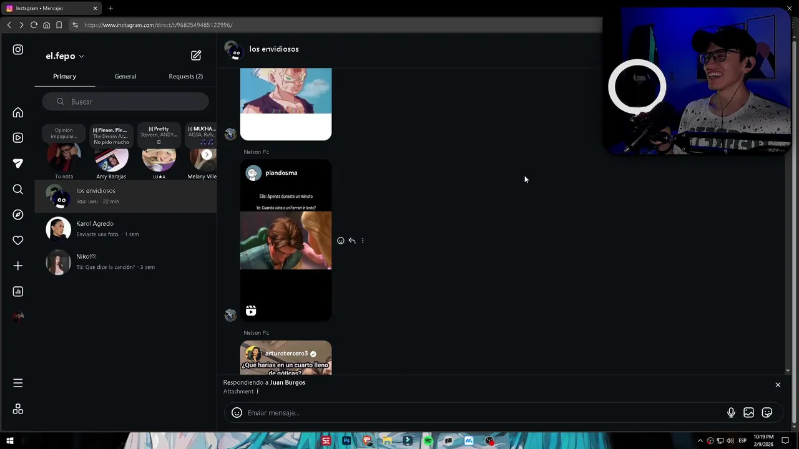Open Spotify from taskbar

pyautogui.click(x=428, y=441)
